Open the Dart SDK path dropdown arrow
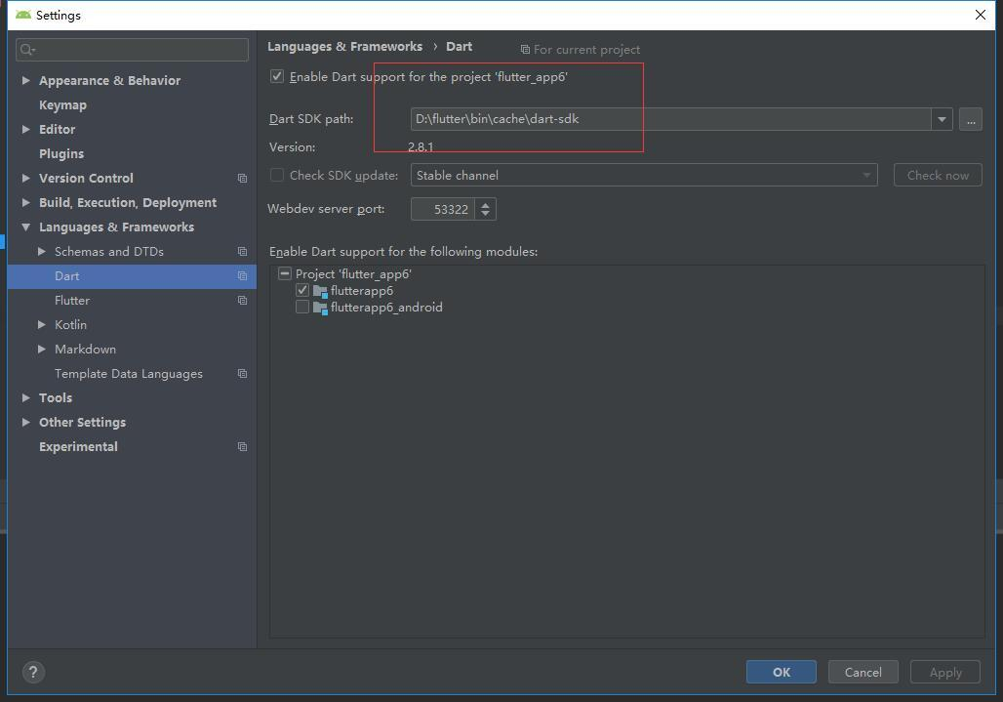 (x=942, y=119)
